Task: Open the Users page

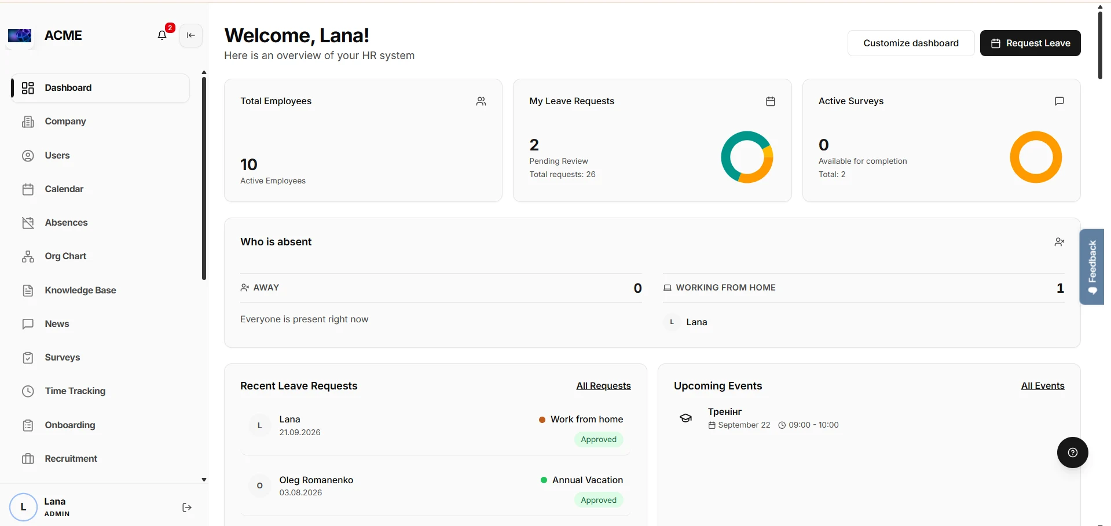Action: [101, 156]
